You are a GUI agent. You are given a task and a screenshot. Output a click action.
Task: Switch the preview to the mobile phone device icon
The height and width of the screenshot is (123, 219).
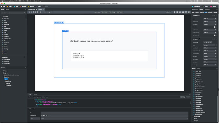[174, 12]
